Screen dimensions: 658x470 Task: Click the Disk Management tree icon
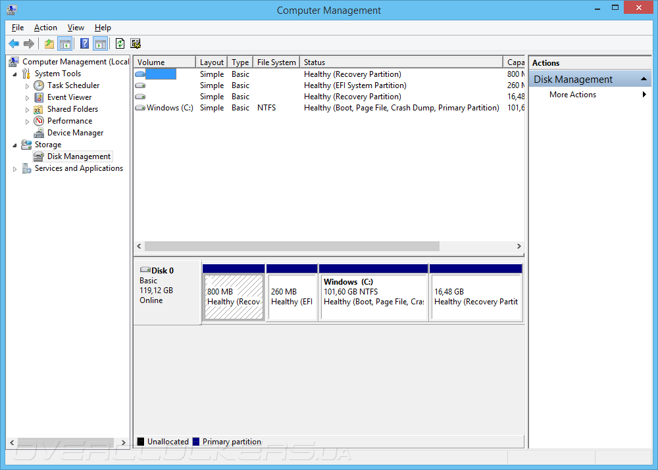39,156
